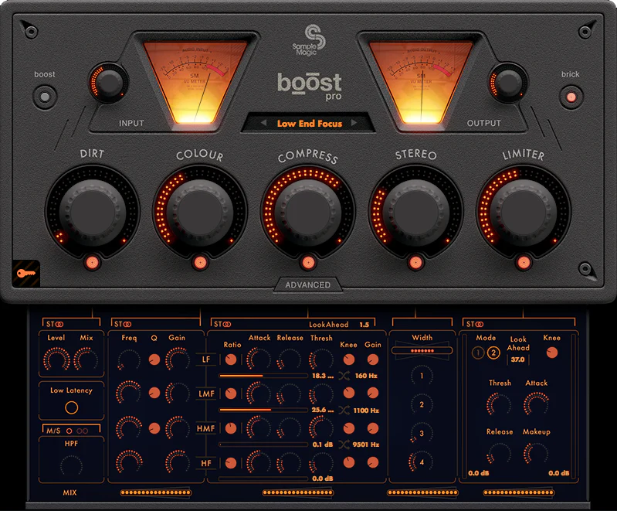Image resolution: width=617 pixels, height=511 pixels.
Task: Click the COLOUR main knob
Action: click(200, 213)
